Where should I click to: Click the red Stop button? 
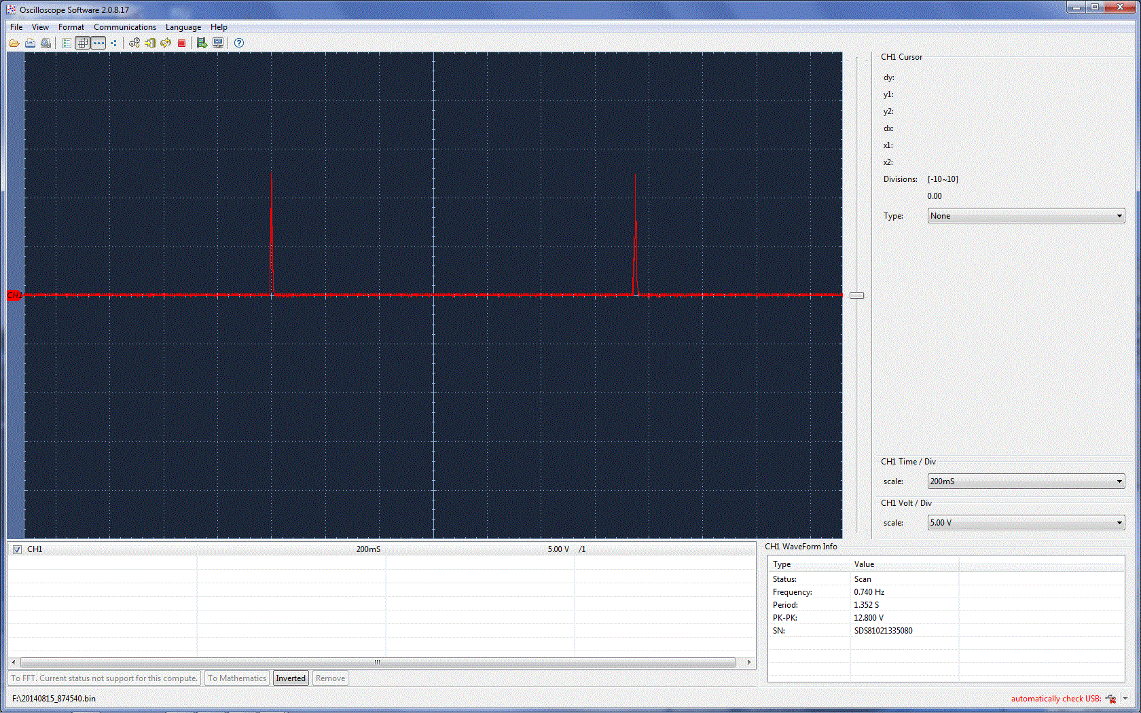click(x=181, y=43)
